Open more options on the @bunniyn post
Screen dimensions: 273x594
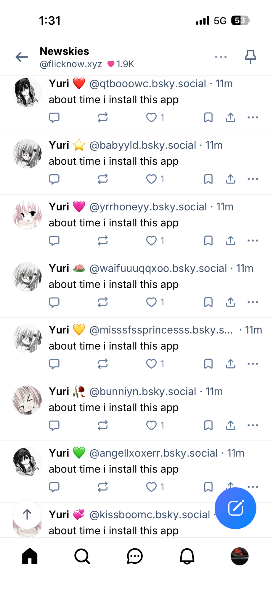point(253,425)
